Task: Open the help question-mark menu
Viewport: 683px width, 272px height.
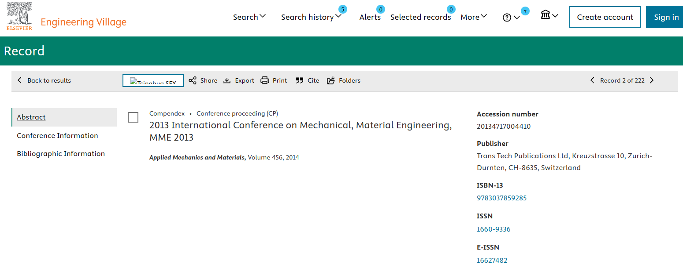Action: (511, 18)
